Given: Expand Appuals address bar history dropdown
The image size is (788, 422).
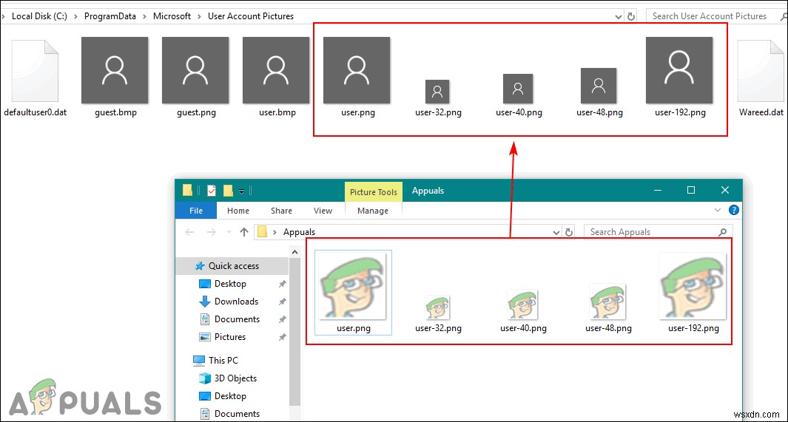Looking at the screenshot, I should tap(556, 232).
